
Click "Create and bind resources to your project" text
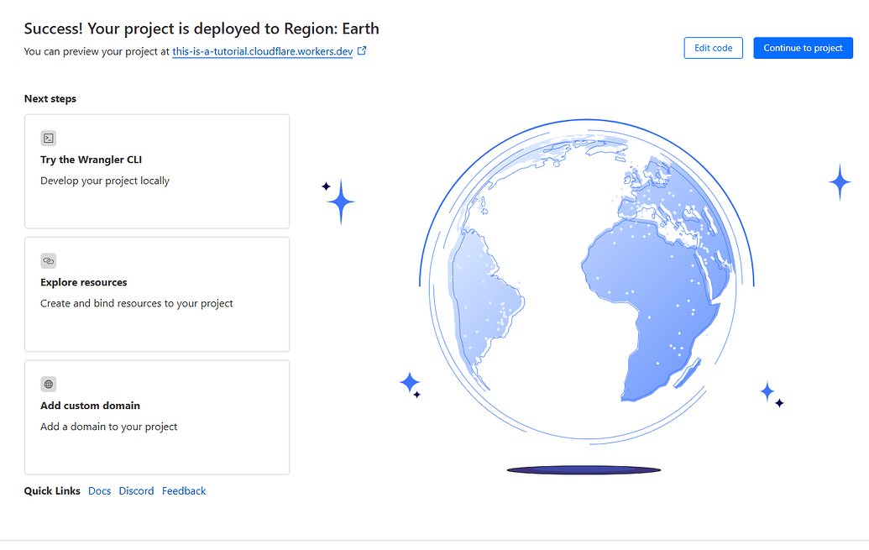pyautogui.click(x=136, y=302)
